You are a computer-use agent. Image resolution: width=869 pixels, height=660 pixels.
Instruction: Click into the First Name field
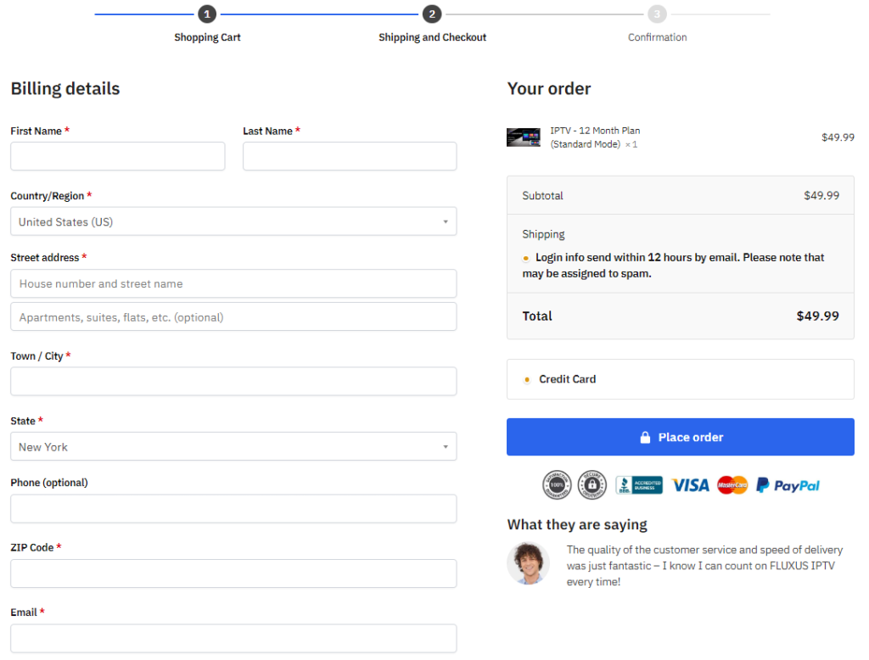(117, 156)
